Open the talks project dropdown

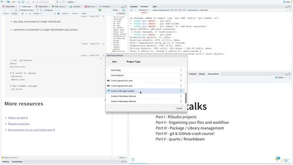click(288, 2)
